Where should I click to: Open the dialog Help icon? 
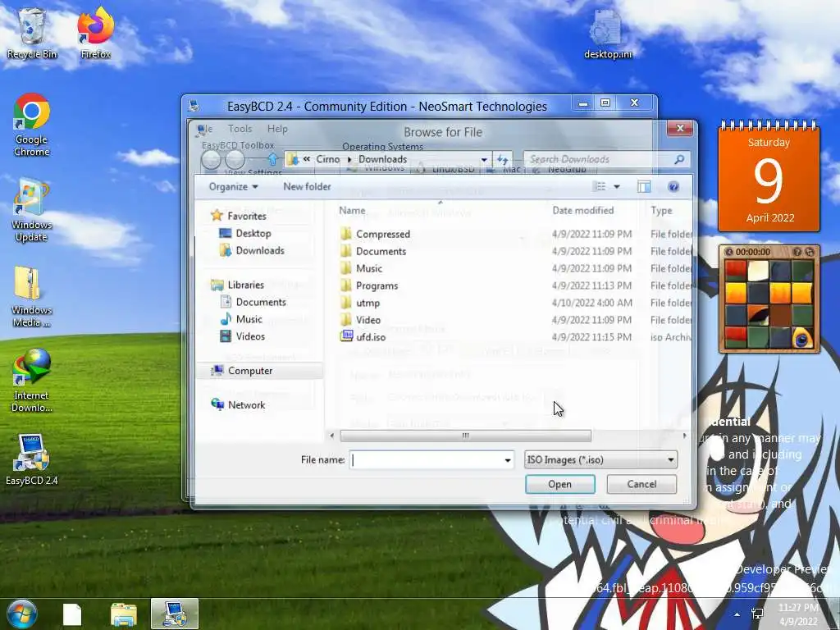coord(673,186)
